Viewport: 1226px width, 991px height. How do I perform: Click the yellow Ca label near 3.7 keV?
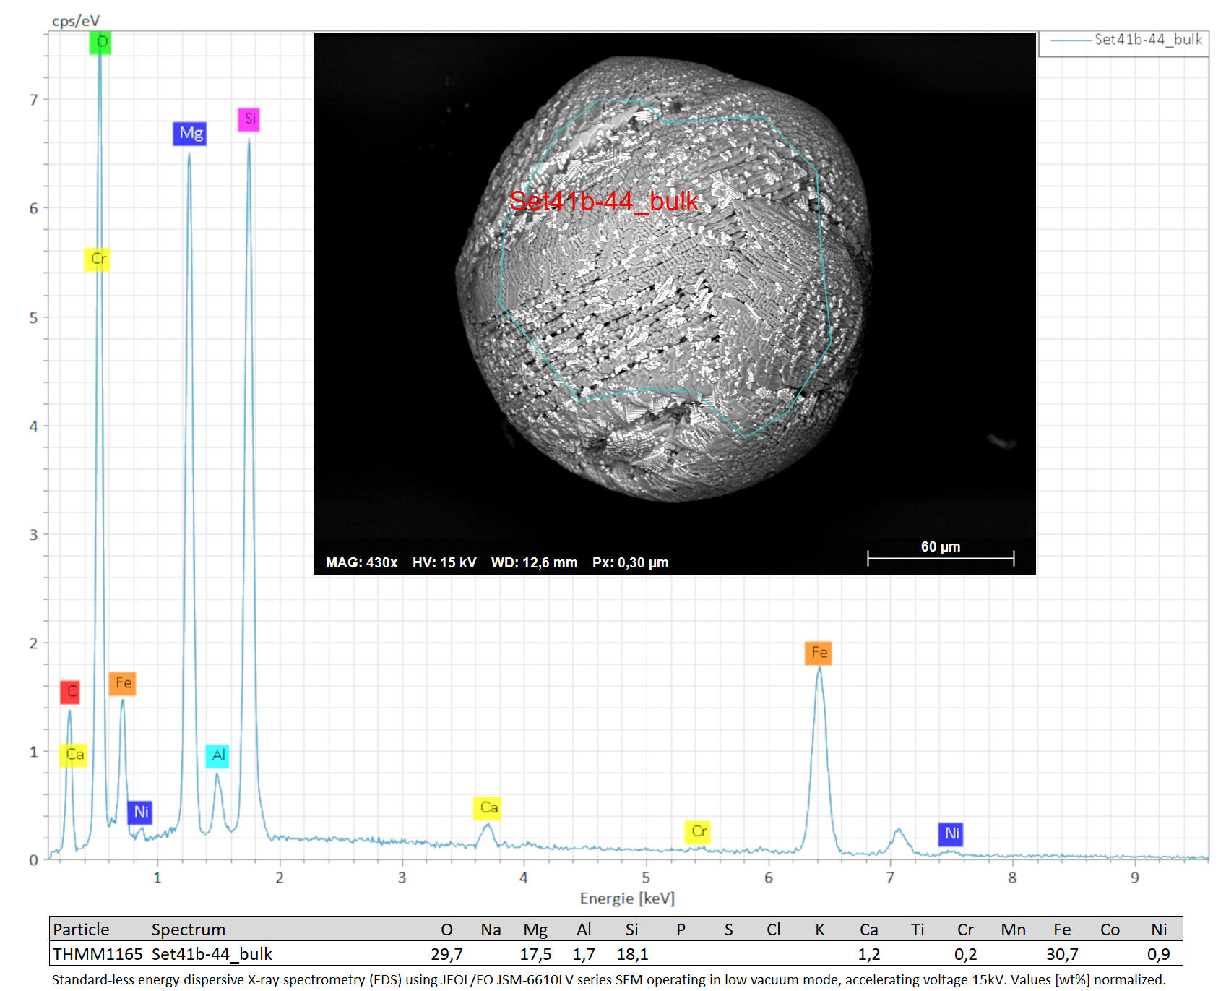(x=488, y=808)
